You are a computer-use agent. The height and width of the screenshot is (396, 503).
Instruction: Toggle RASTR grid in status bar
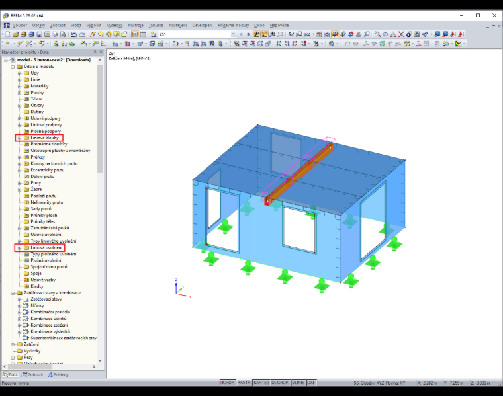tap(244, 383)
